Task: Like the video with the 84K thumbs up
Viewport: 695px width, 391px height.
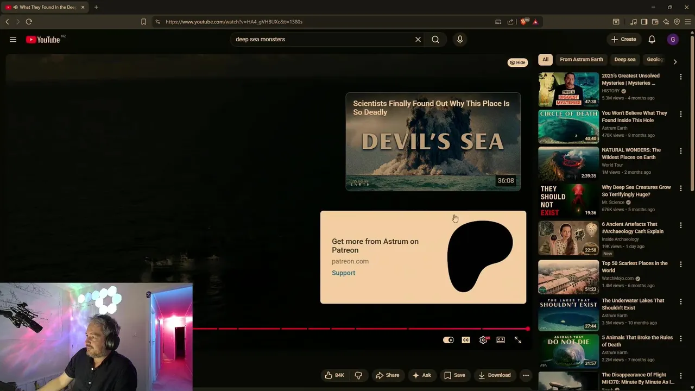Action: tap(334, 375)
